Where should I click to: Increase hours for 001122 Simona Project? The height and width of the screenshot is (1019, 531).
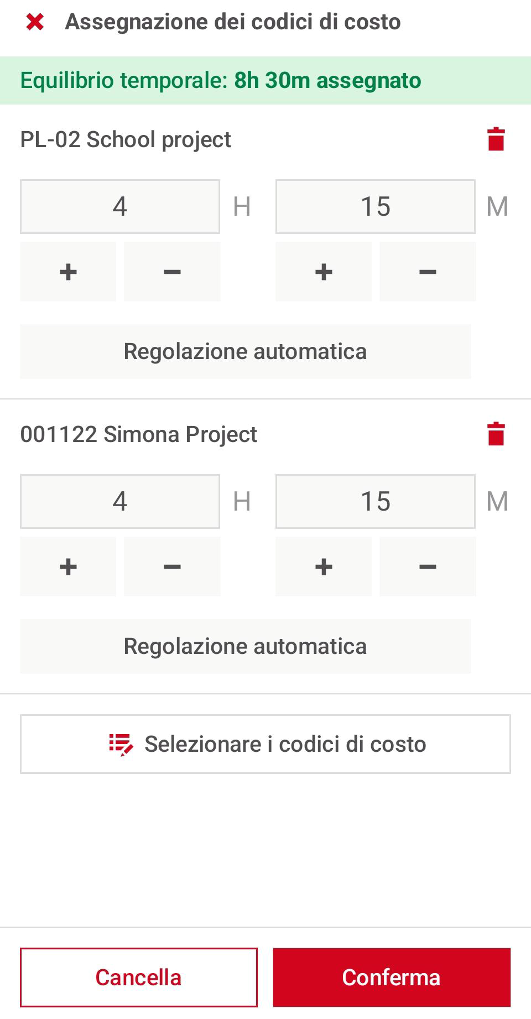[68, 566]
